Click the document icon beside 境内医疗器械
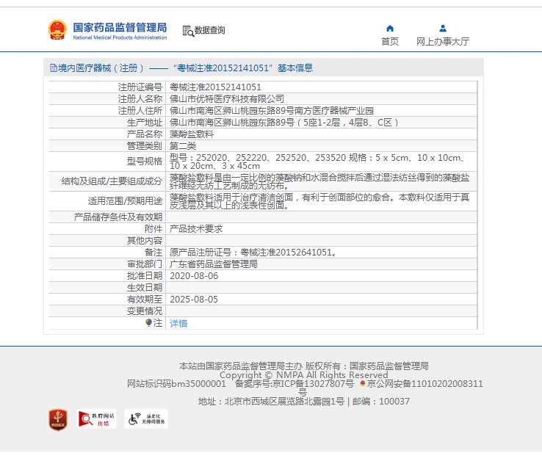The image size is (542, 464). tap(53, 68)
